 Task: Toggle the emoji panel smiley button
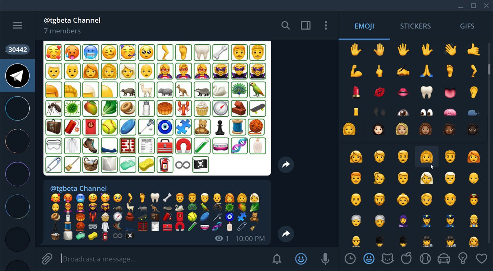[301, 259]
